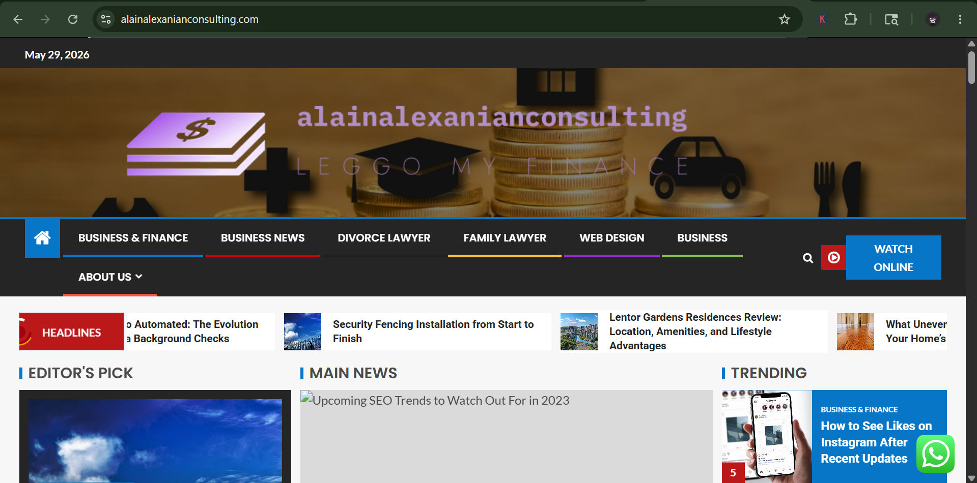The width and height of the screenshot is (977, 483).
Task: Open How to See Likes on Instagram article
Action: point(876,442)
